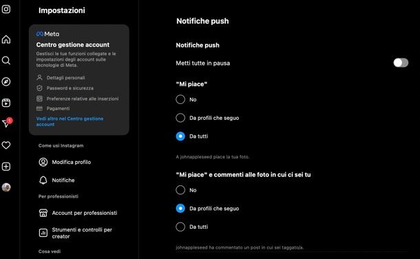Viewport: 420px width, 259px height.
Task: Open Modifica profilo settings item
Action: point(65,162)
